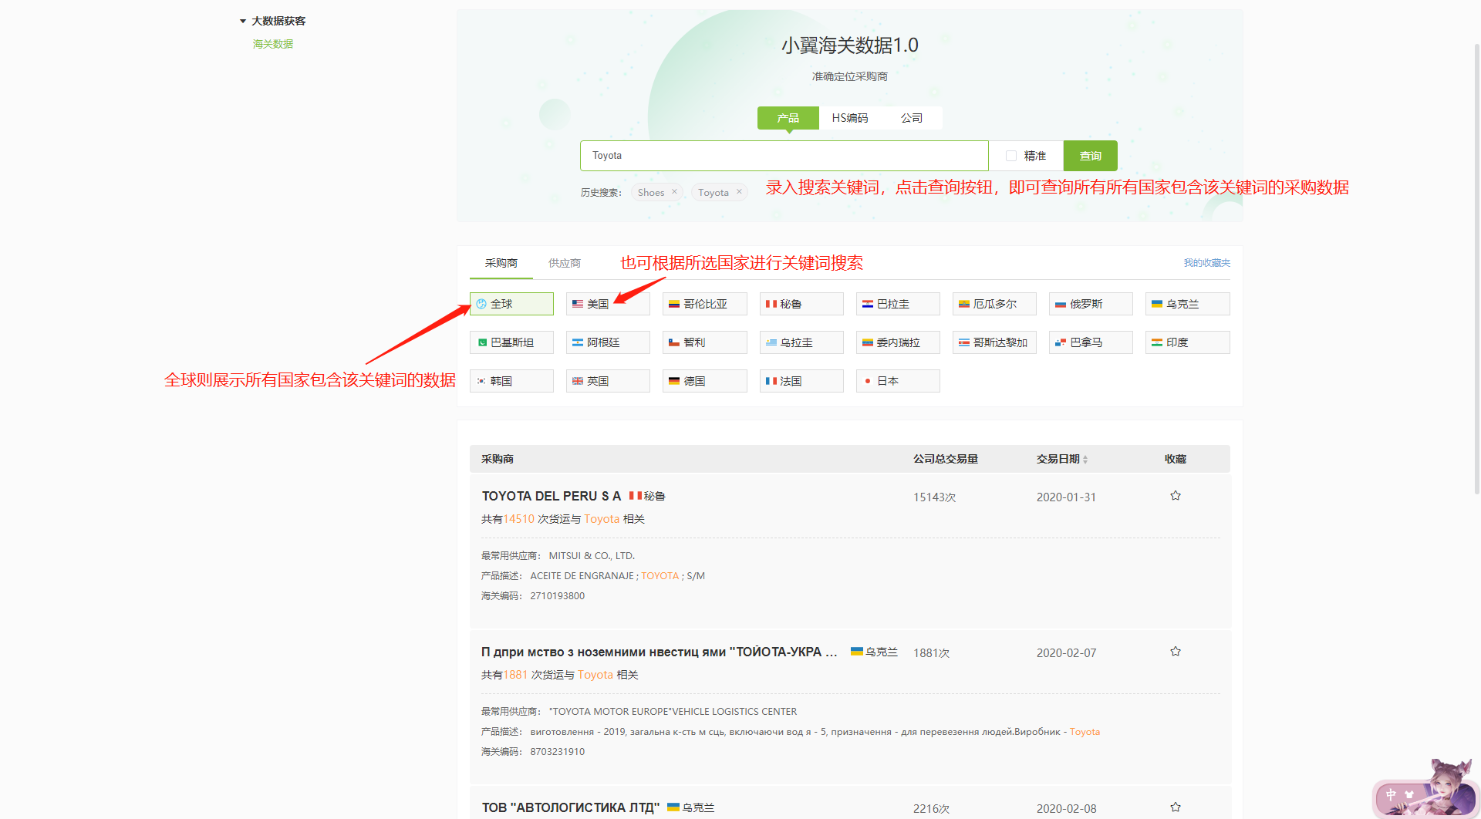Screen dimensions: 1481x819
Task: Click customs code 2710193800
Action: tap(557, 595)
